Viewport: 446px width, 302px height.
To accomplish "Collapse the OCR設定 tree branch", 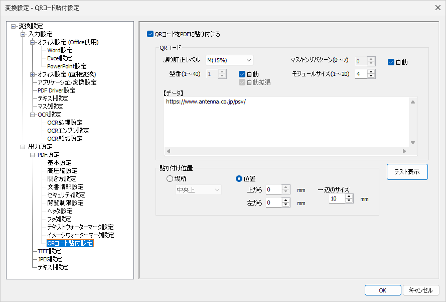I will pos(33,115).
